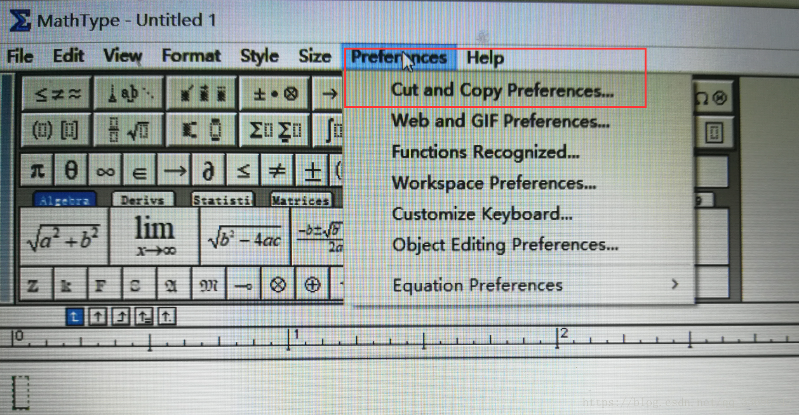Open the View menu
The image size is (799, 415).
(x=123, y=56)
